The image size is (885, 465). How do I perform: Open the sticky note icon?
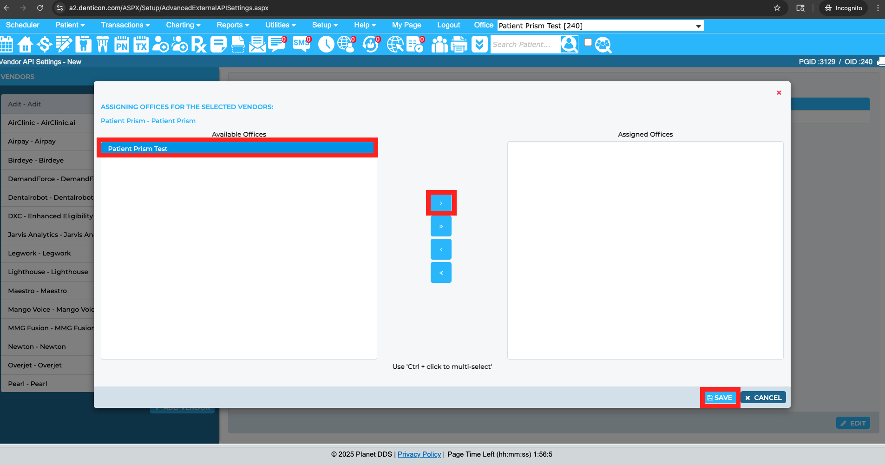218,45
